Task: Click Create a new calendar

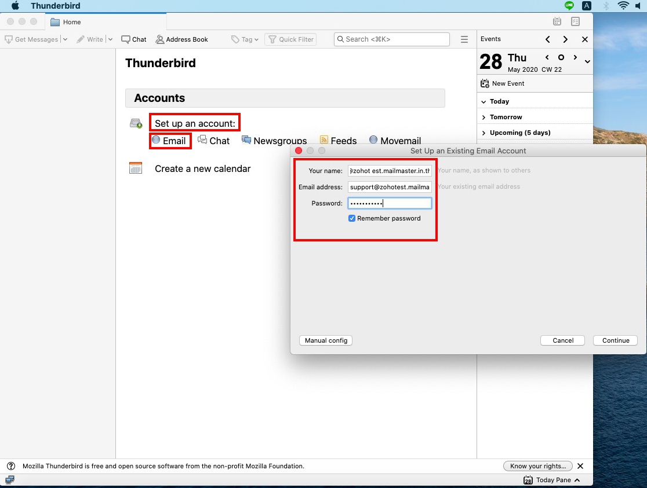Action: 202,168
